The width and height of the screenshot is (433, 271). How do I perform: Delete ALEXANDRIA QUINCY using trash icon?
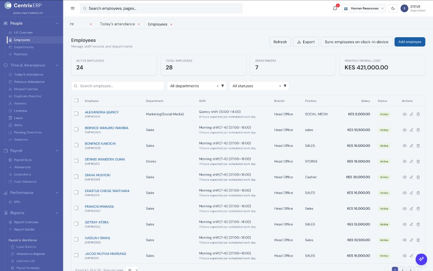pos(418,114)
